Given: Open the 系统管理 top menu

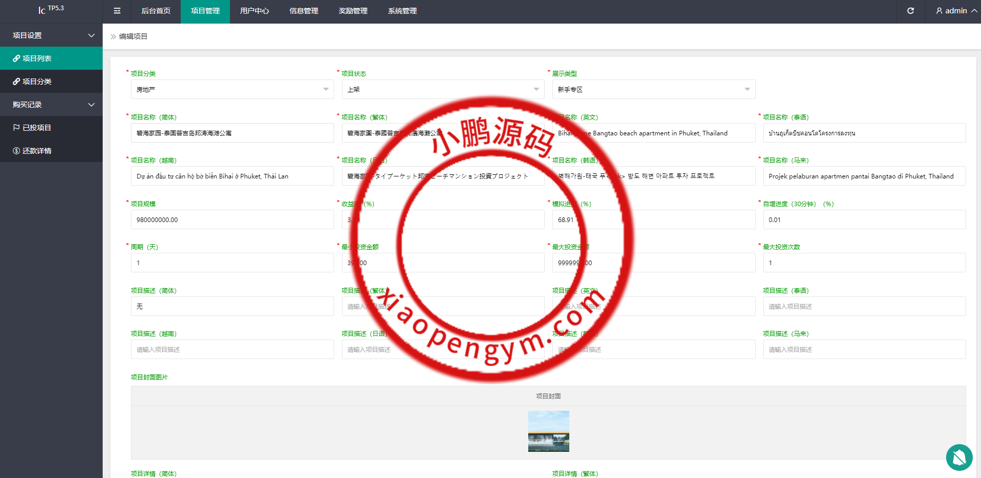Looking at the screenshot, I should pos(402,11).
